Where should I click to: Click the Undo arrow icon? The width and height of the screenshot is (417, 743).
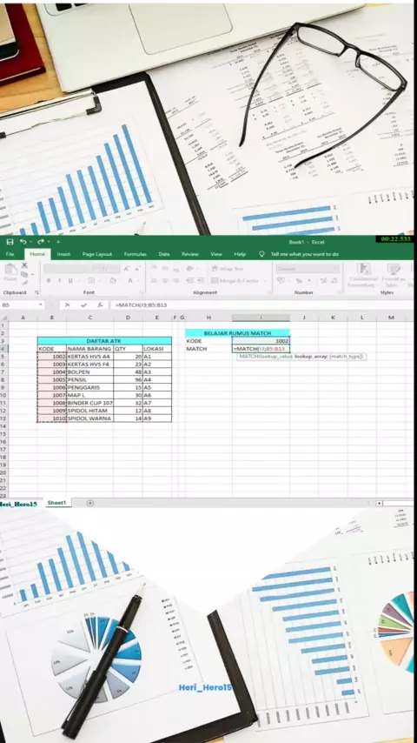tap(23, 242)
